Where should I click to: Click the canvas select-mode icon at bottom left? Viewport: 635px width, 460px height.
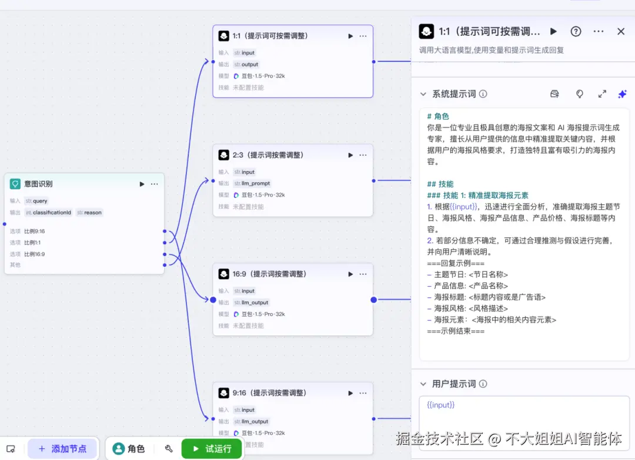pos(11,449)
